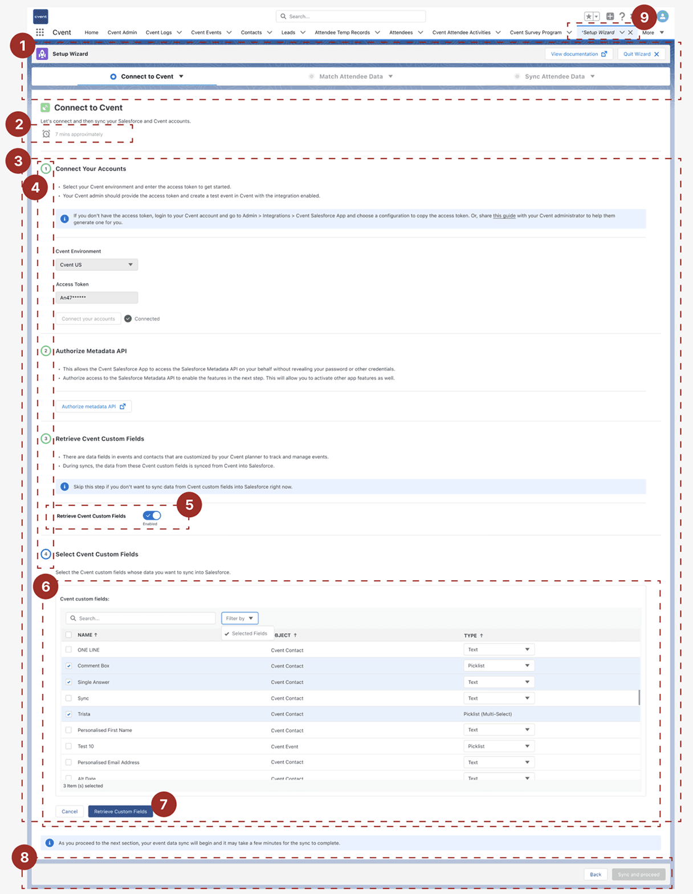Open Type dropdown for Personalised Email Address
Screen dimensions: 693x894
point(499,762)
